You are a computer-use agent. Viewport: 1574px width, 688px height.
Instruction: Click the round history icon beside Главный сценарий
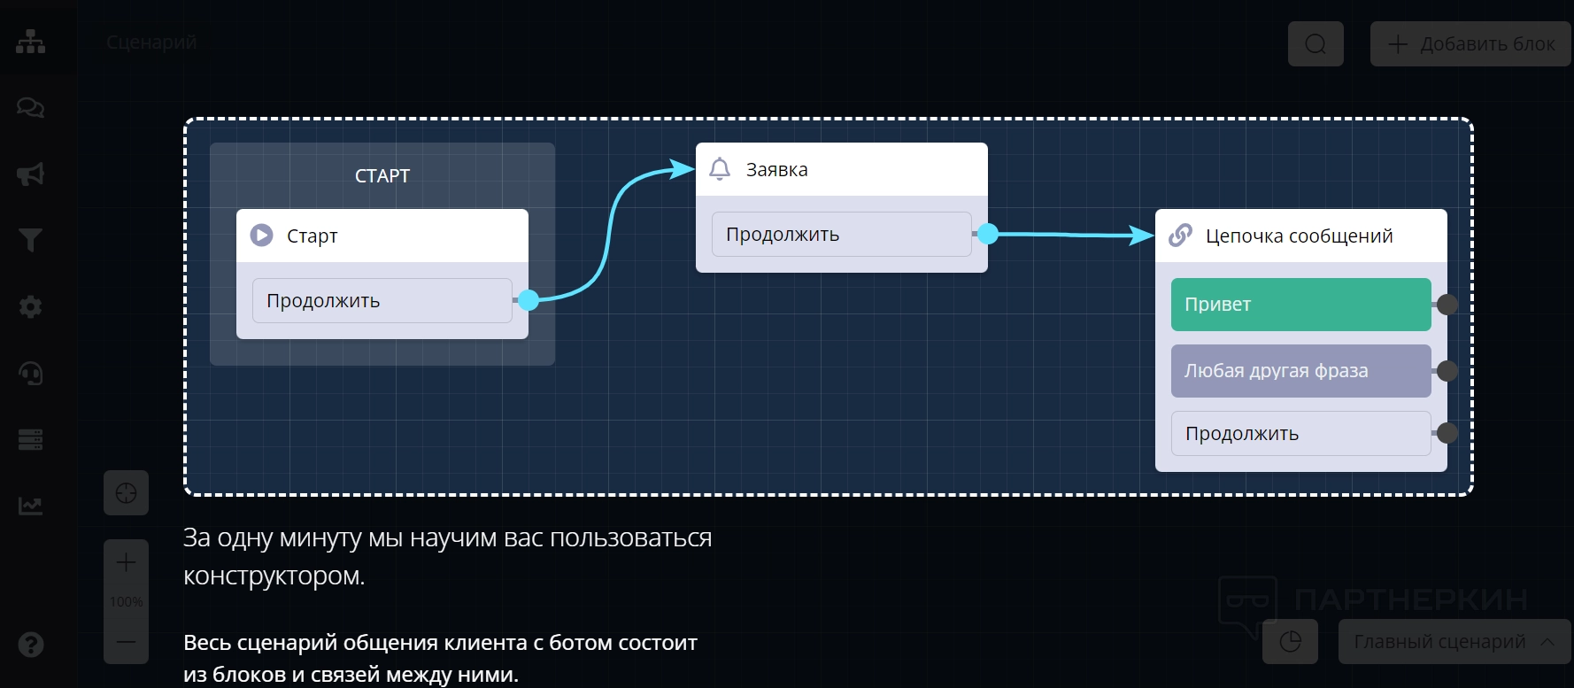point(1291,641)
